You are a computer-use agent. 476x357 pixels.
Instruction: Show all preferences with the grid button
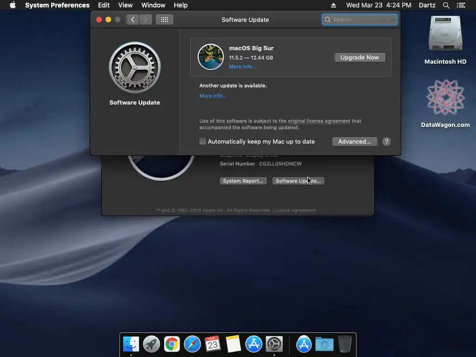coord(165,20)
